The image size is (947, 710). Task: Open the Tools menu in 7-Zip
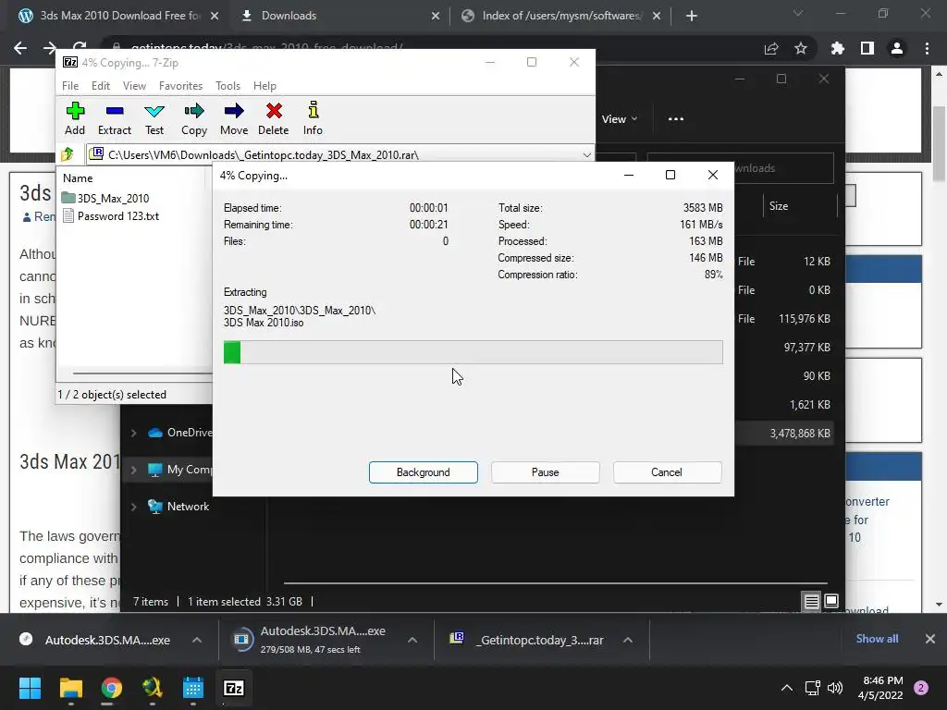(228, 86)
